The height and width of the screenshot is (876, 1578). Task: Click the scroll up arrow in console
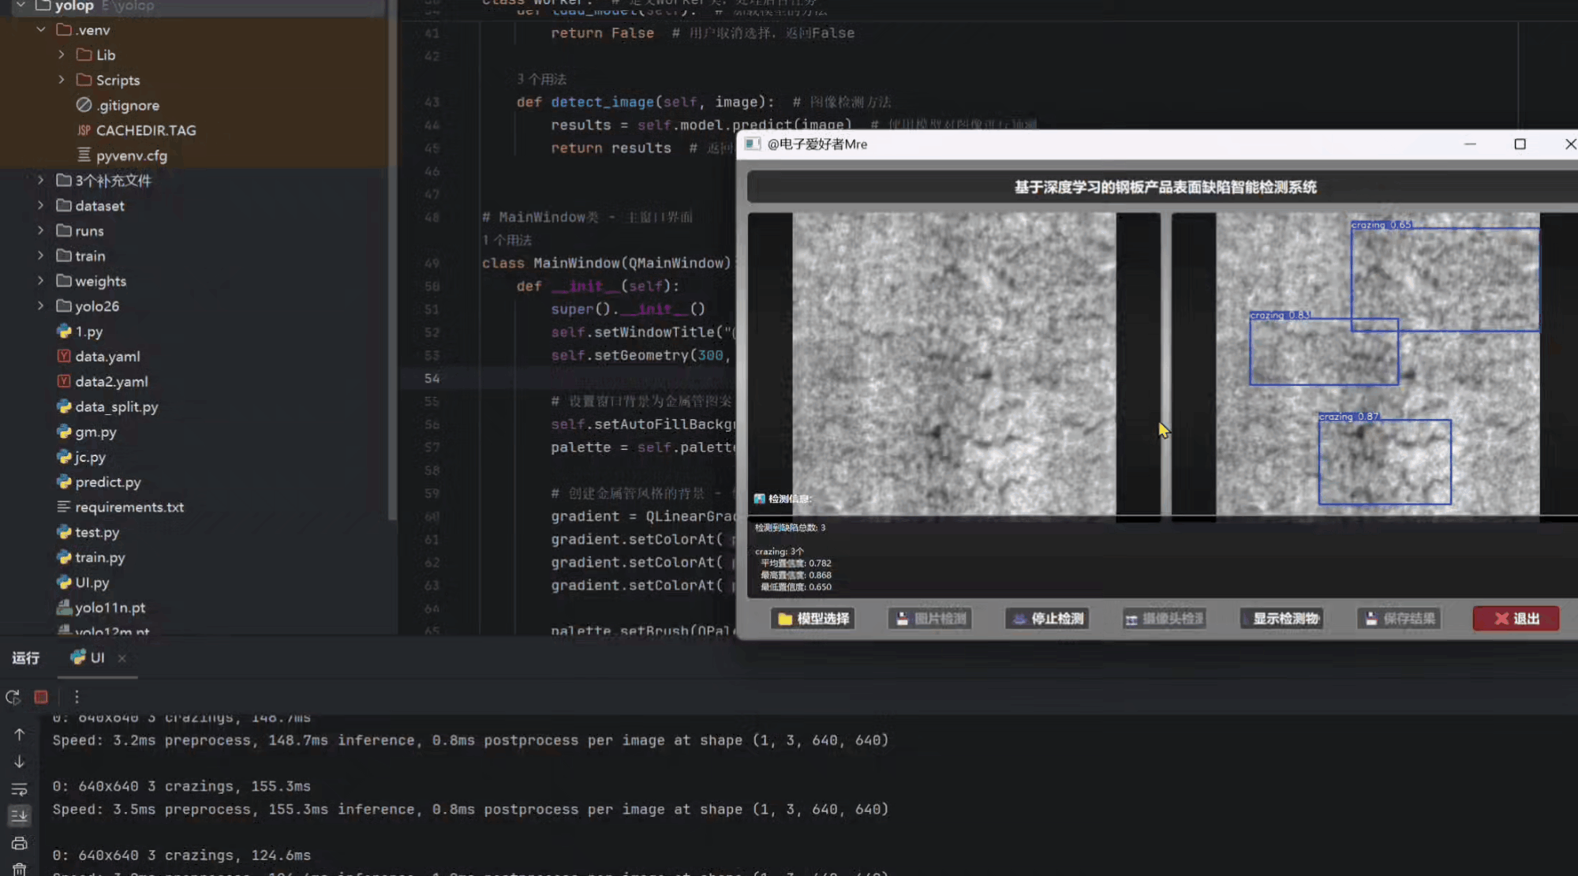click(x=20, y=735)
